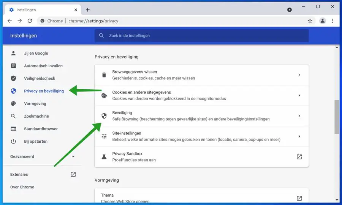Open the Chrome three-dot menu
Viewport: 342px width, 205px height.
(x=332, y=21)
